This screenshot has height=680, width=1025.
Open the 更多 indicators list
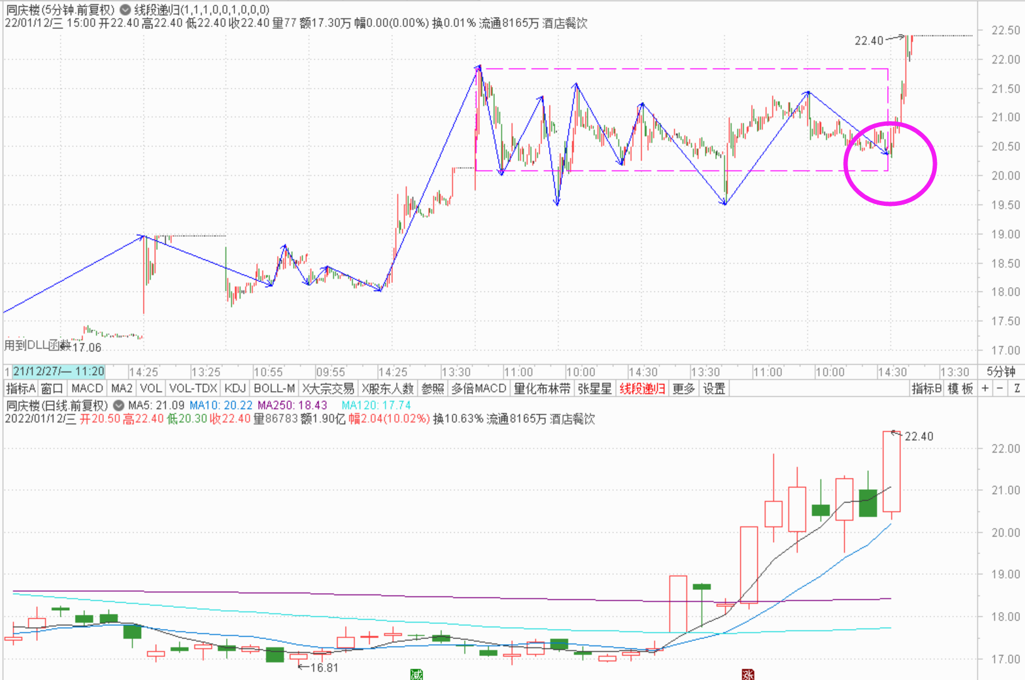tap(683, 388)
